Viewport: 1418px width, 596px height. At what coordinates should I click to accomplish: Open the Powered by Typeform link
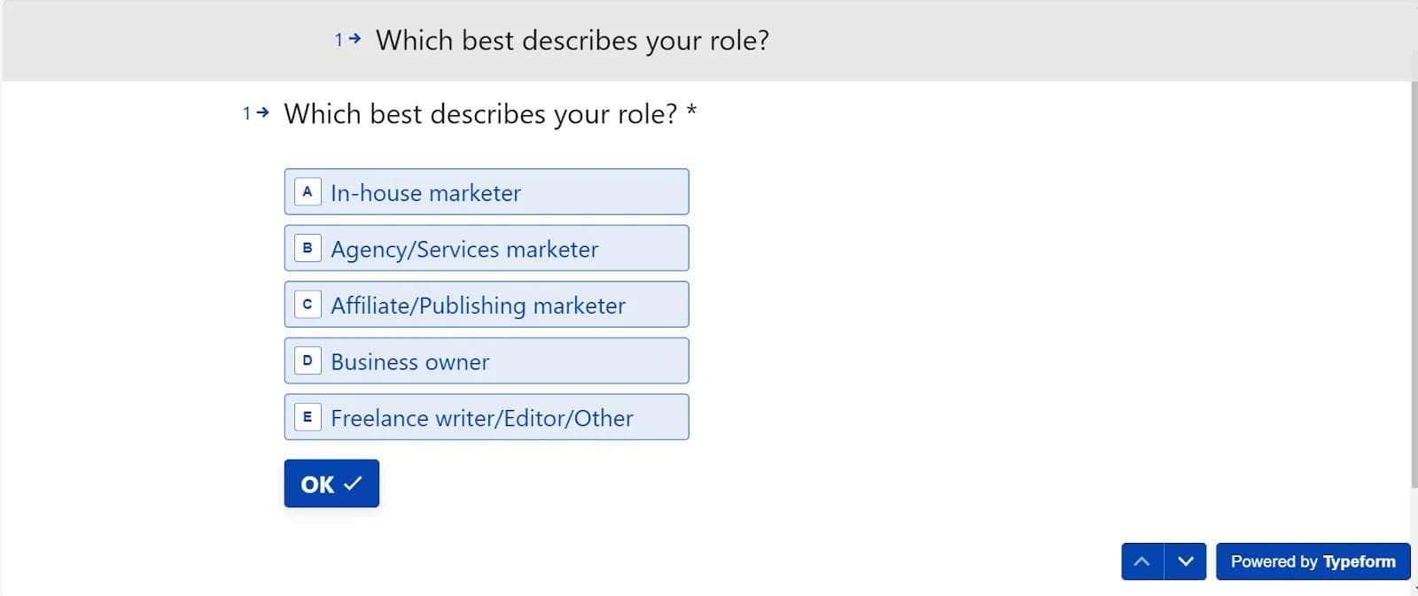click(x=1313, y=561)
